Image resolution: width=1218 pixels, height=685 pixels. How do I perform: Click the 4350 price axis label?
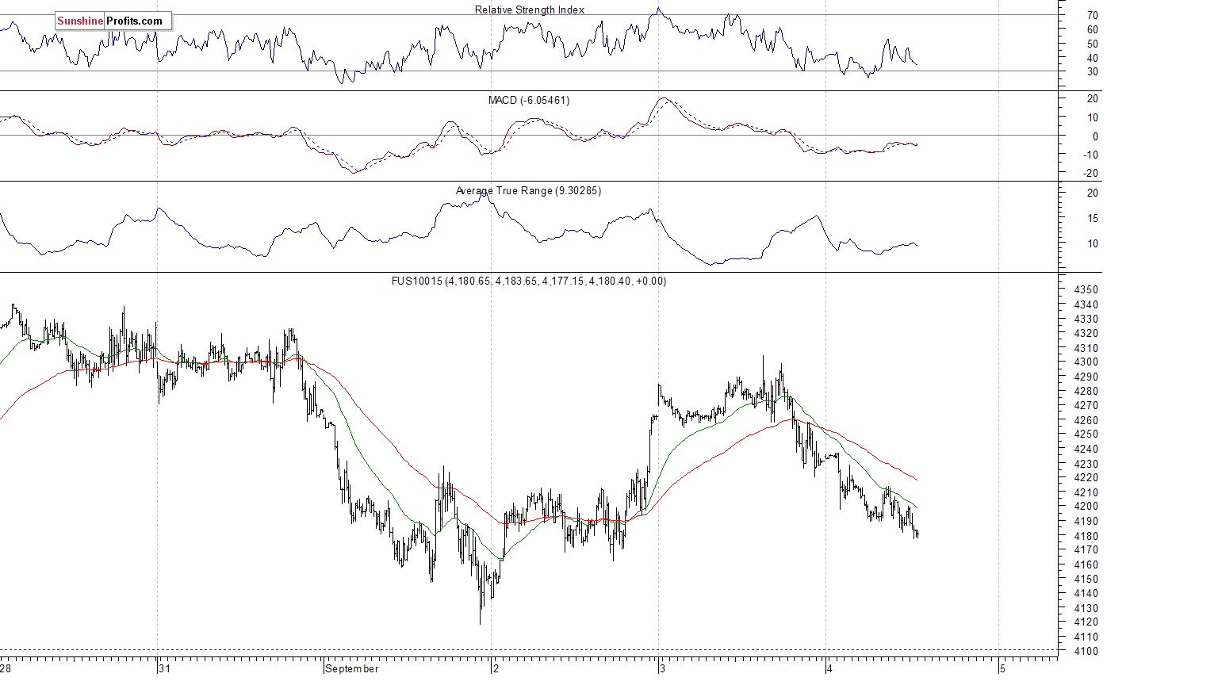coord(1086,289)
